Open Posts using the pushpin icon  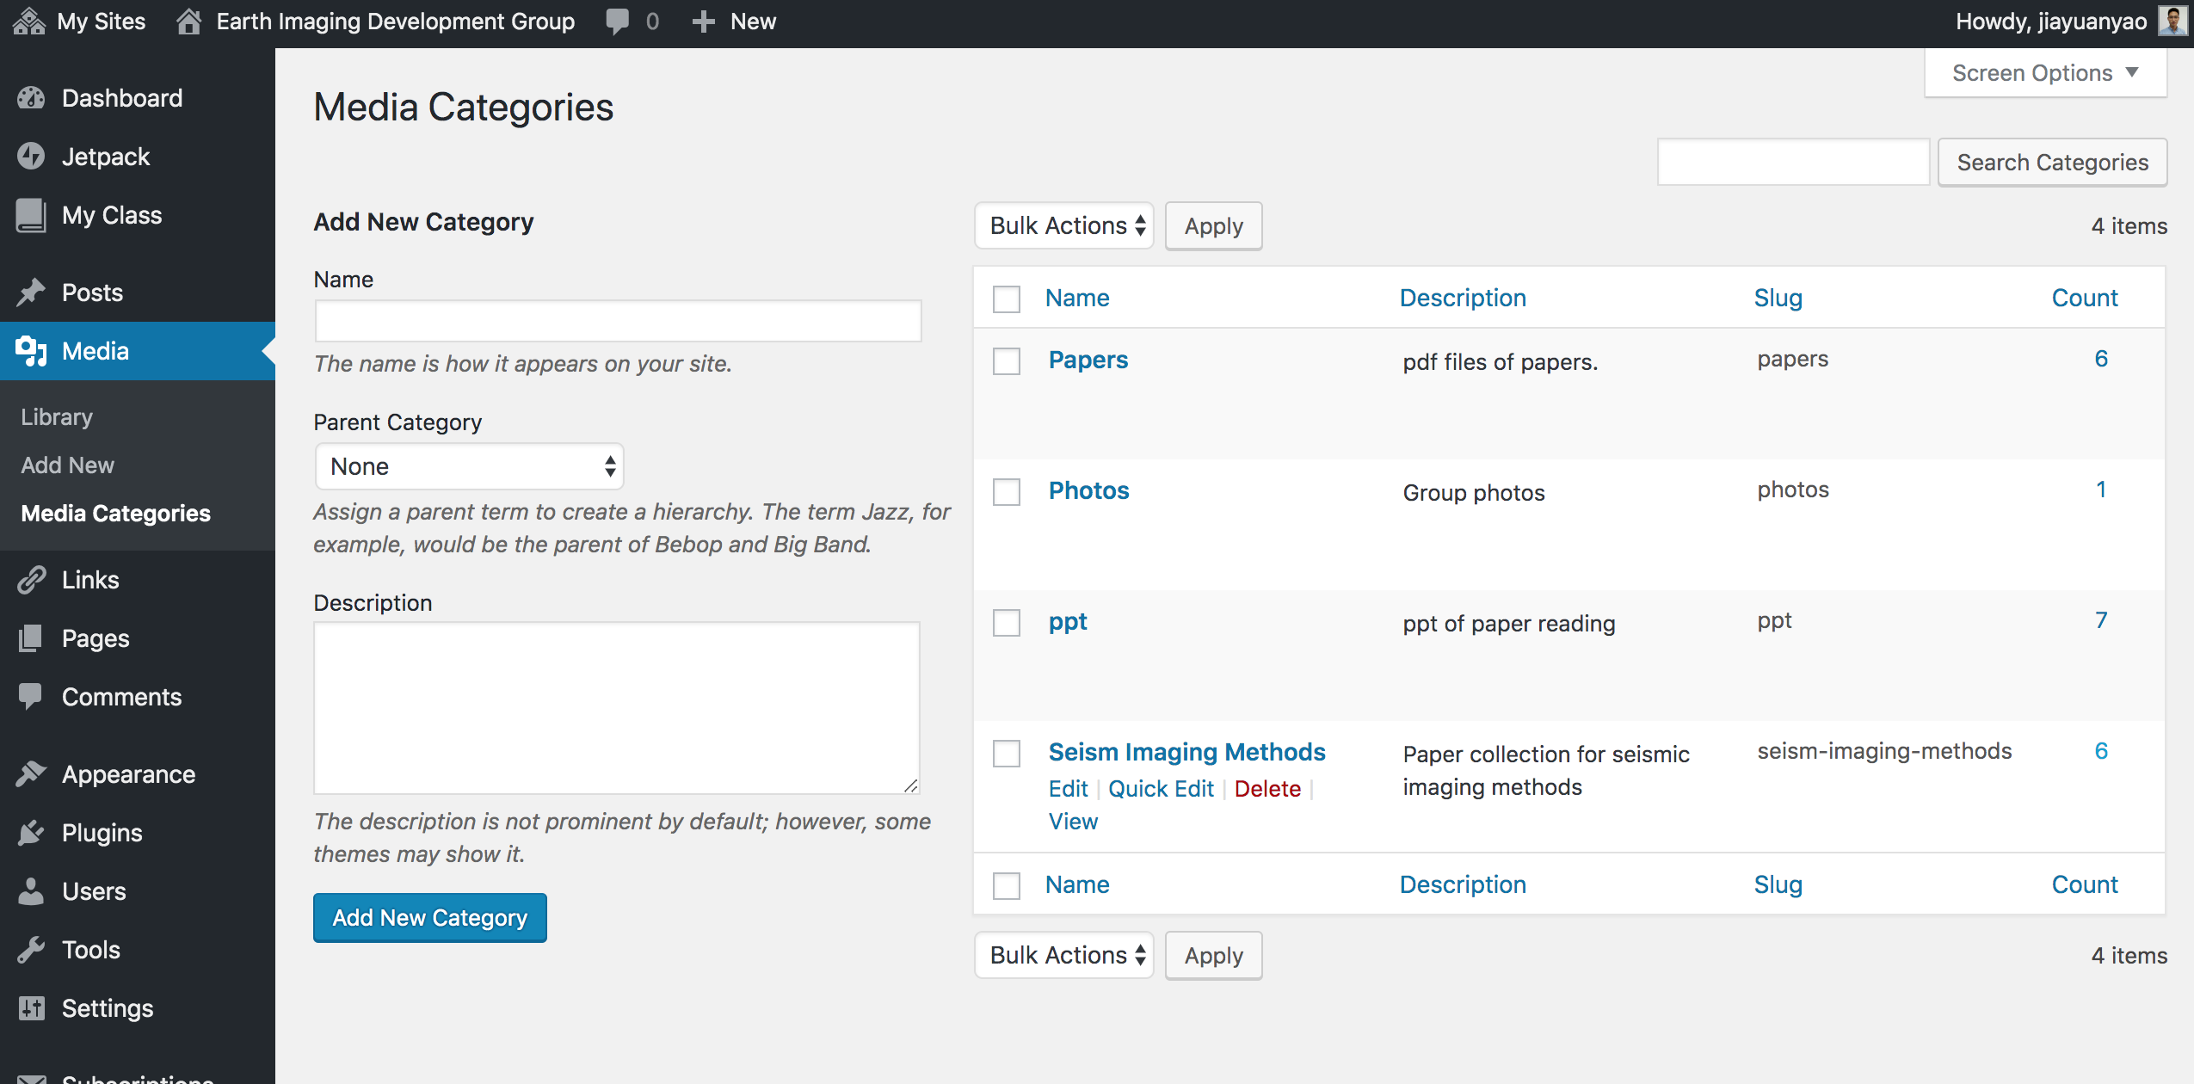pos(31,293)
